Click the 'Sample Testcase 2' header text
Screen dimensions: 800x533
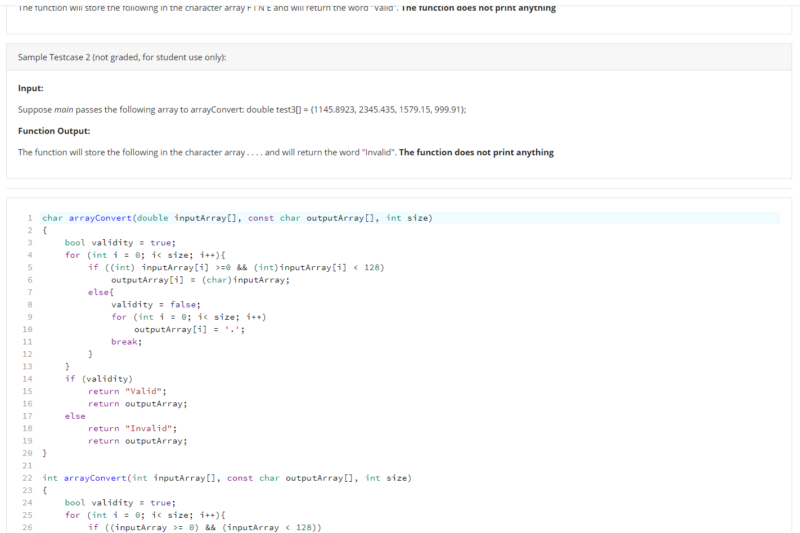coord(122,57)
